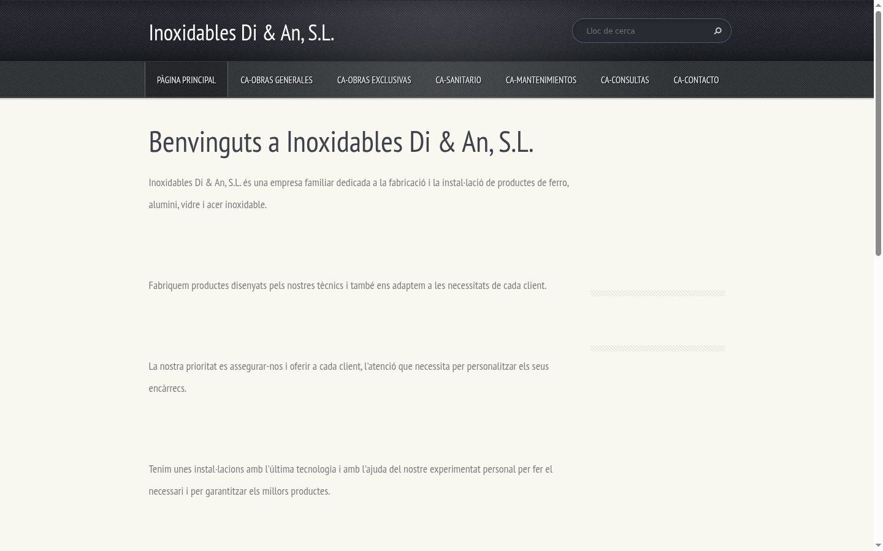Click the search magnifier icon

pyautogui.click(x=717, y=31)
